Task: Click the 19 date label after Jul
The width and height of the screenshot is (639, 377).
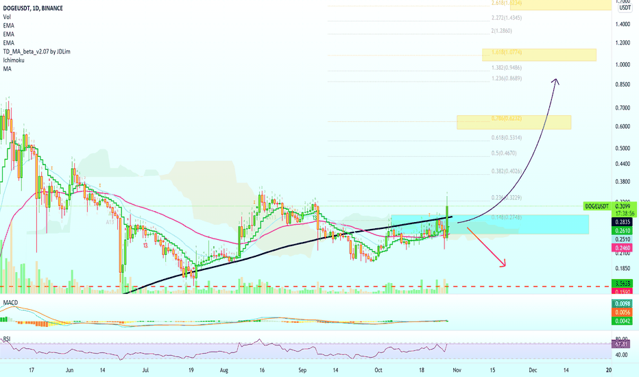Action: click(191, 370)
